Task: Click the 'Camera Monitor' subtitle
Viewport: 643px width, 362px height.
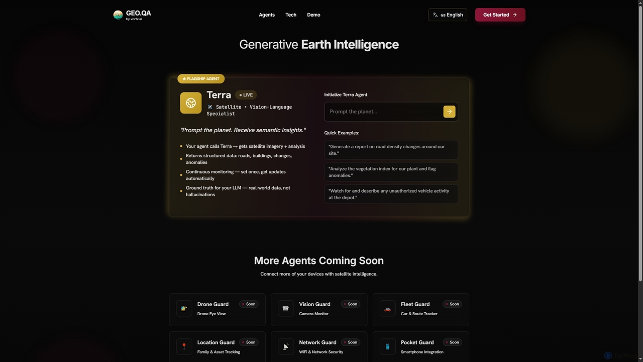Action: click(313, 314)
